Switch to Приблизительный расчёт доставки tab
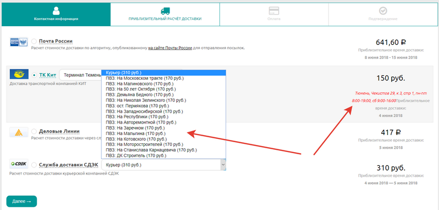439x210 pixels. click(165, 15)
